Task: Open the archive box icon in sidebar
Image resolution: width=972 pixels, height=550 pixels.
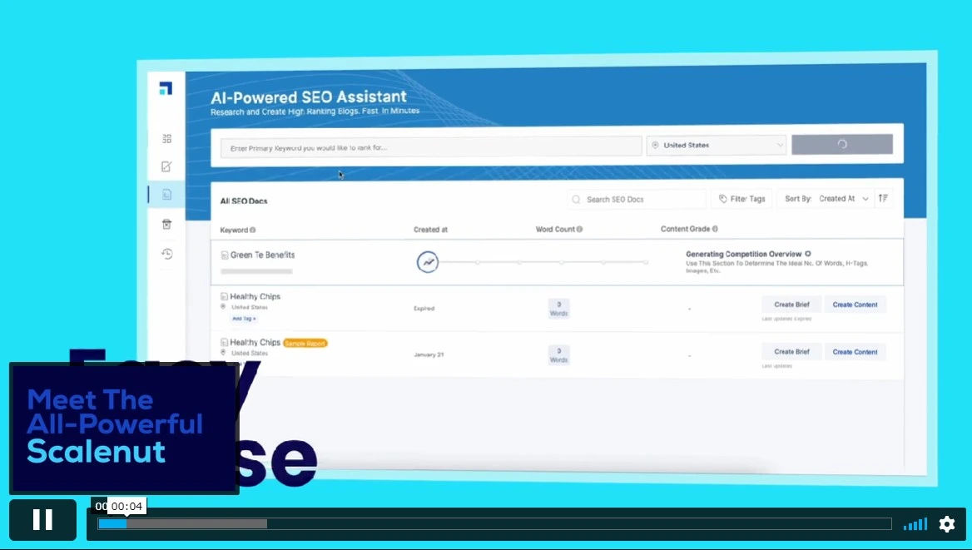Action: (x=166, y=225)
